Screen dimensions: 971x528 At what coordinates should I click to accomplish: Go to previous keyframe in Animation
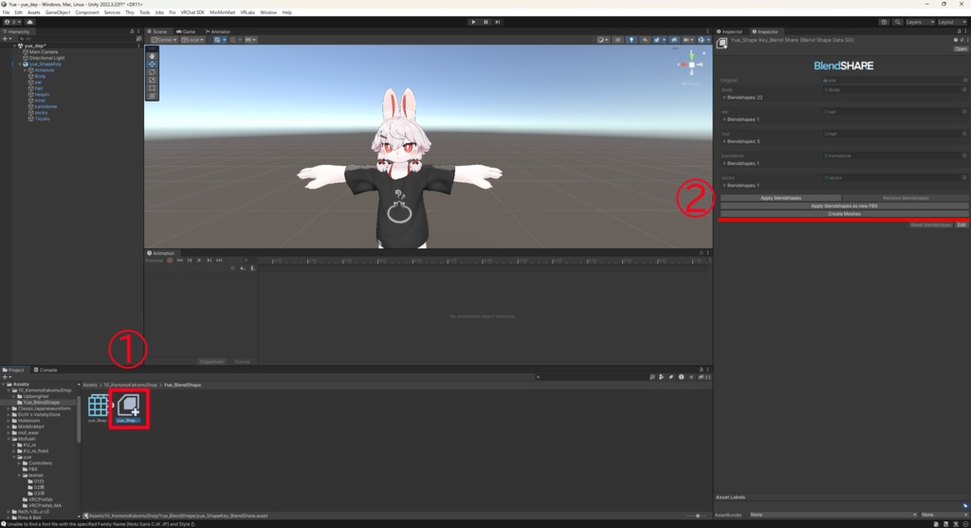pyautogui.click(x=190, y=261)
